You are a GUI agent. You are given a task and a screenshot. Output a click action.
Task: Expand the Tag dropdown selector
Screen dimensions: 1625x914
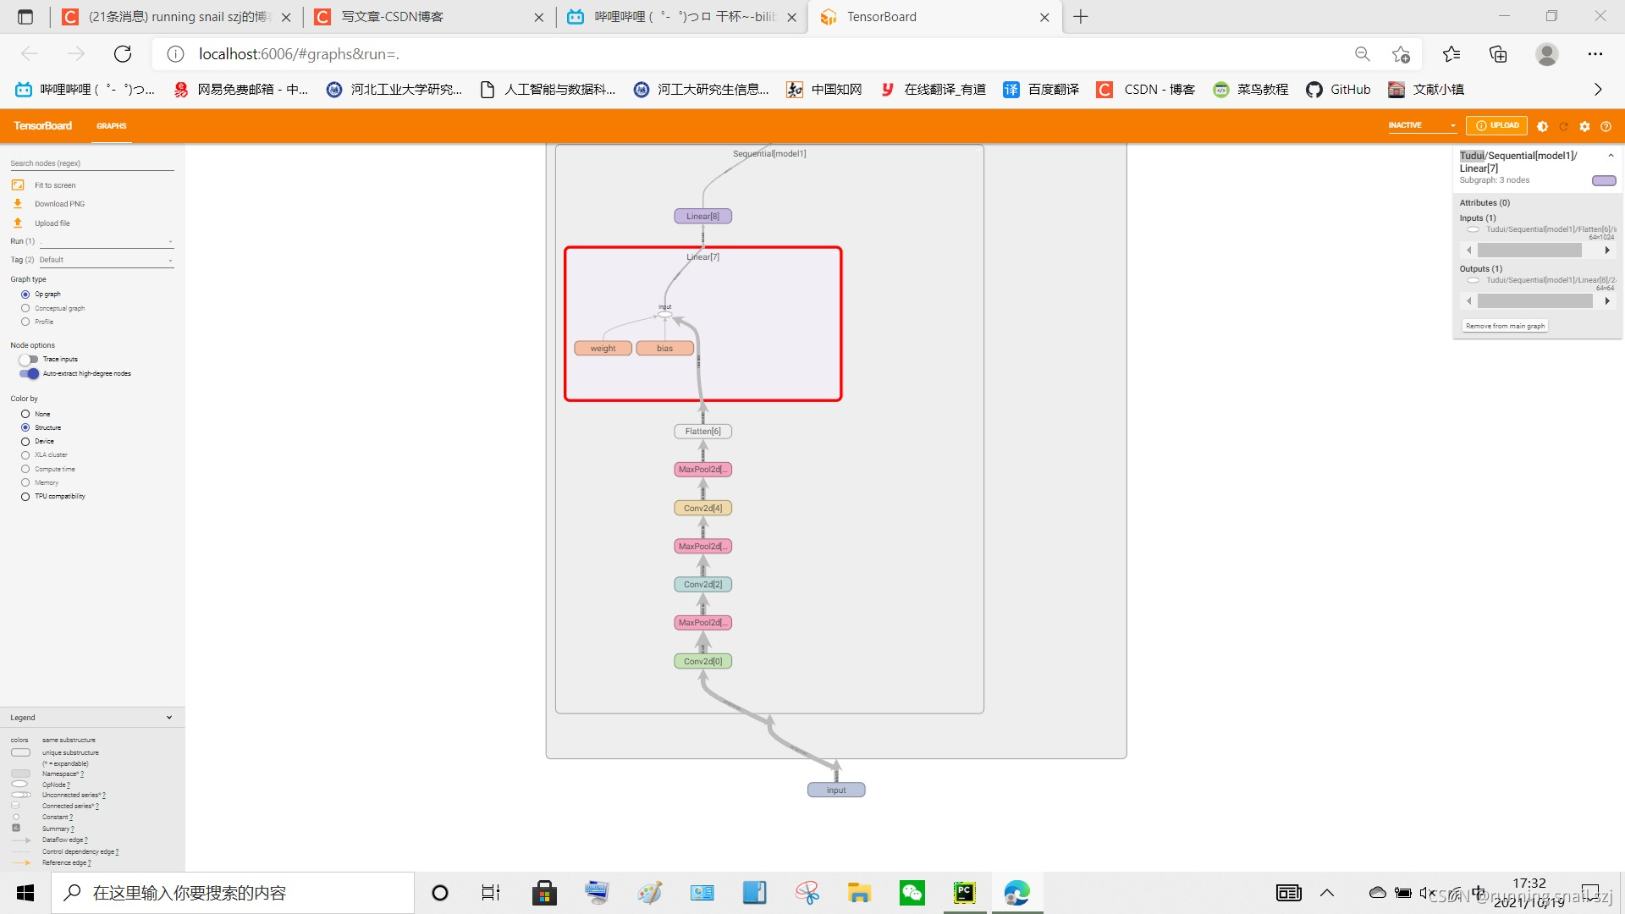point(171,259)
